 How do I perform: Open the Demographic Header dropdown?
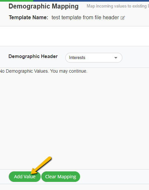(x=94, y=58)
